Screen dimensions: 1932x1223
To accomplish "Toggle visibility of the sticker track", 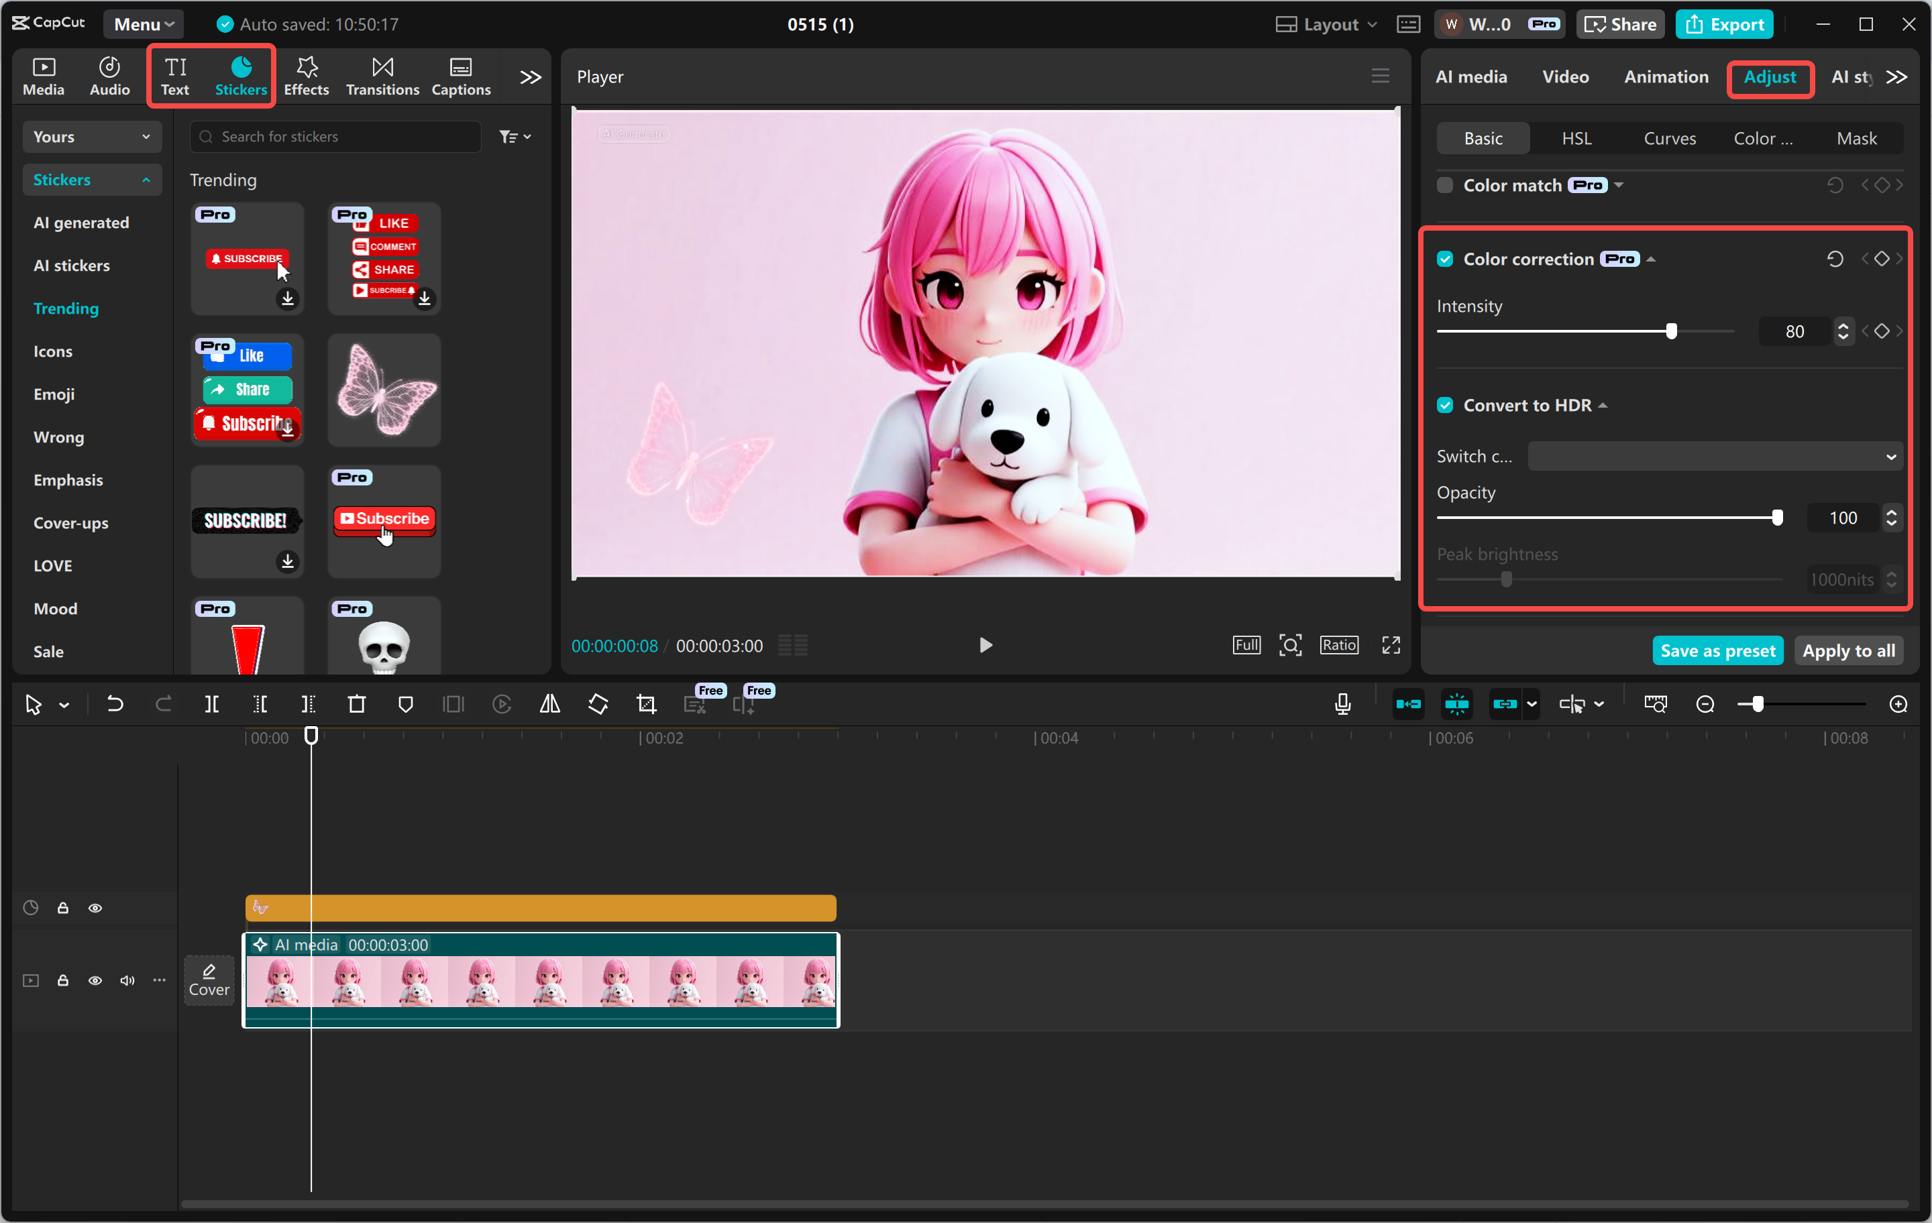I will [95, 908].
